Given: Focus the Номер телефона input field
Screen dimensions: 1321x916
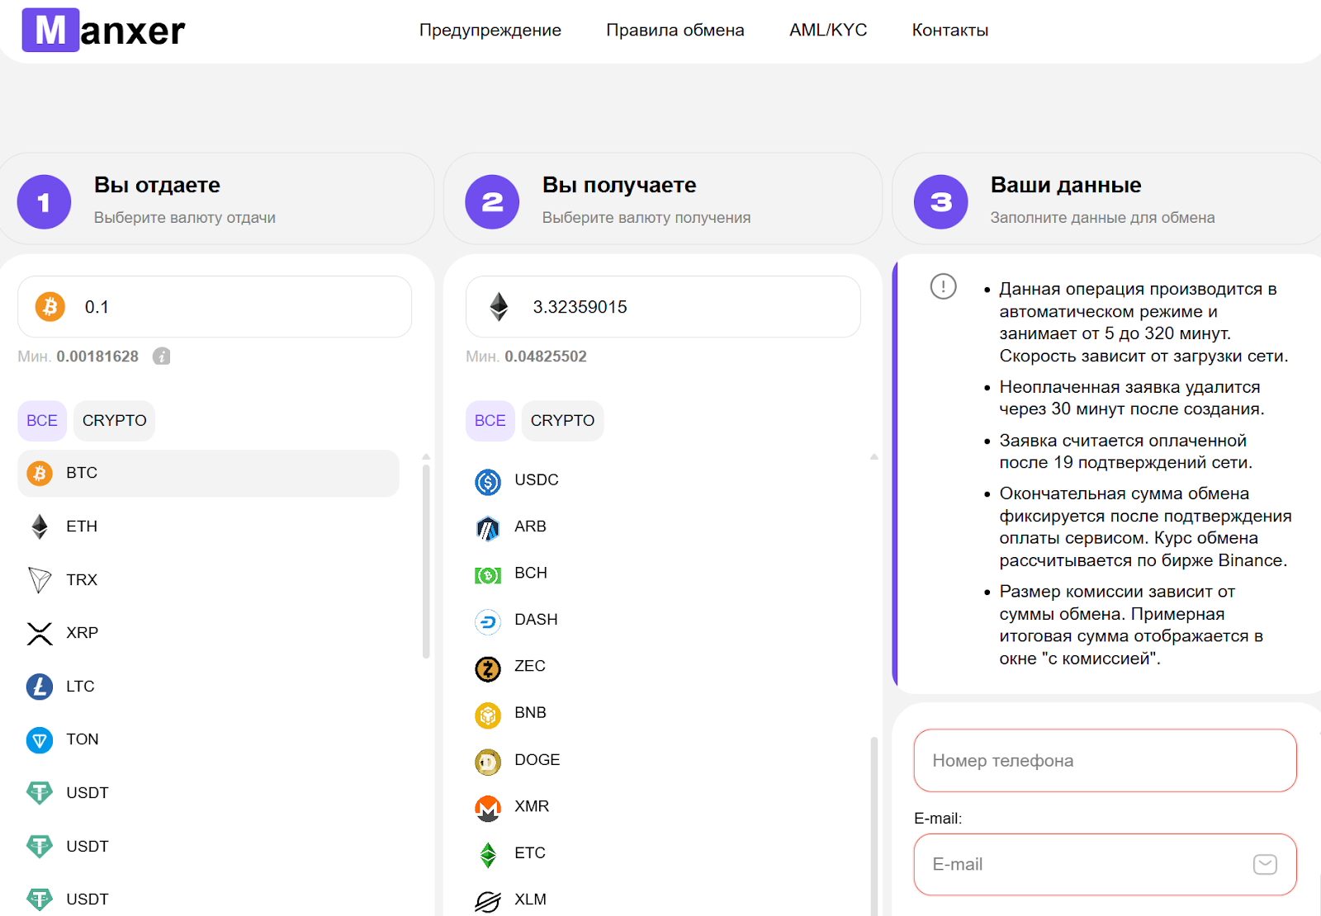Looking at the screenshot, I should (x=1105, y=760).
